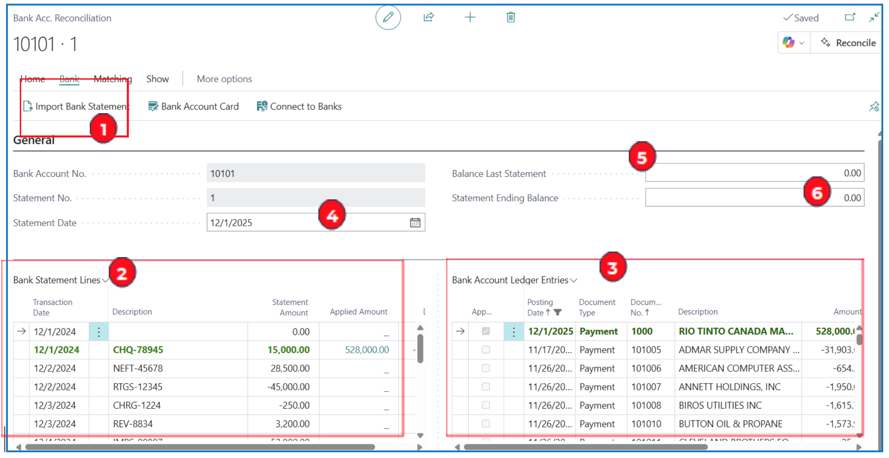Switch to the Matching tab
The height and width of the screenshot is (458, 889).
point(113,79)
